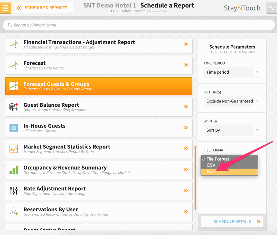Click the Forecast By Date Range subtitle
Viewport: 277px width, 235px height.
[43, 68]
